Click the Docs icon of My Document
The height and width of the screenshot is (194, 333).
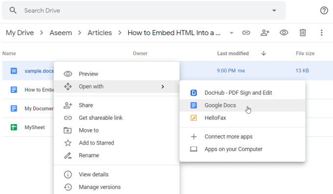pyautogui.click(x=14, y=108)
